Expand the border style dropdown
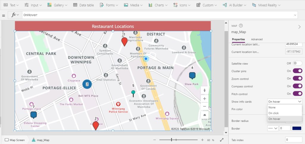The image size is (305, 144). coord(273,128)
